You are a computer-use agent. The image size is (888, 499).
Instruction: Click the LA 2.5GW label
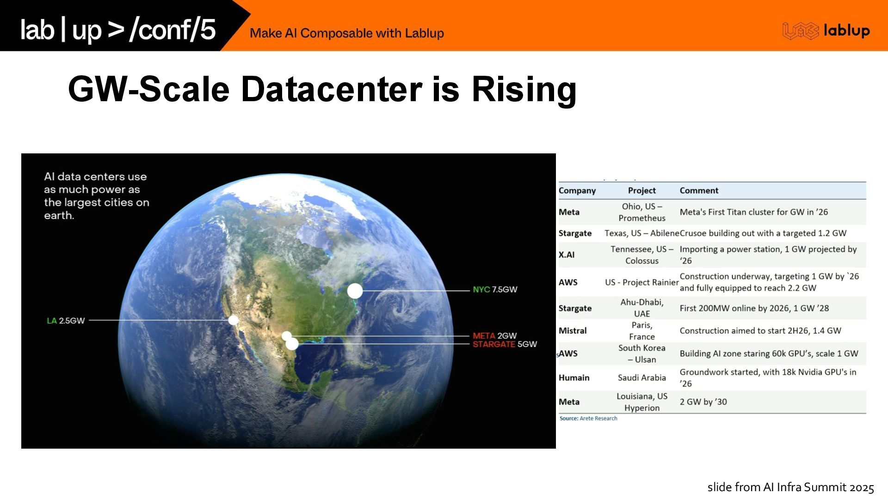click(66, 321)
